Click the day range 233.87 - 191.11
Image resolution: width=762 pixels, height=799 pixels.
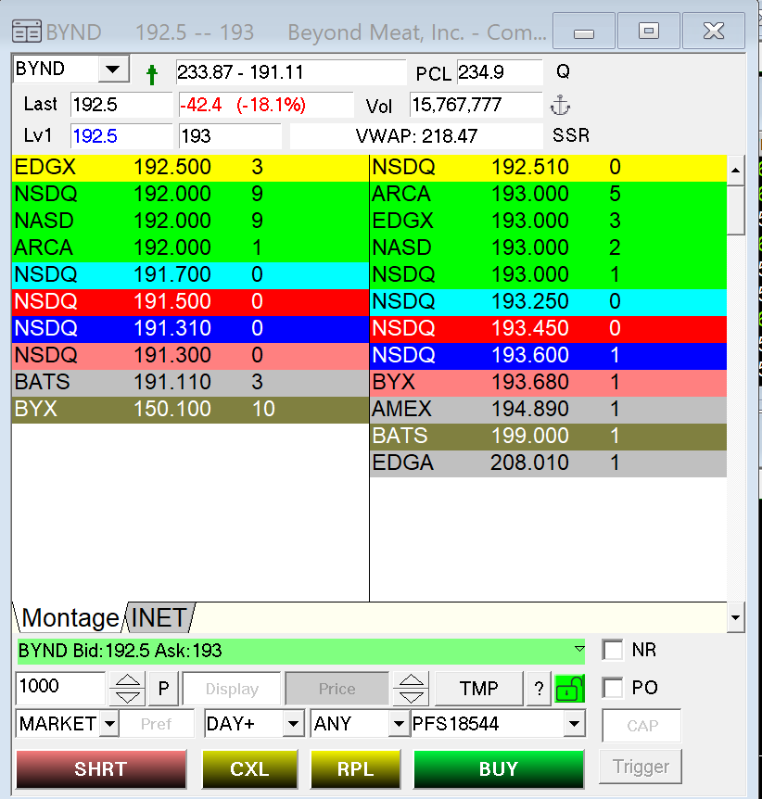click(x=290, y=72)
